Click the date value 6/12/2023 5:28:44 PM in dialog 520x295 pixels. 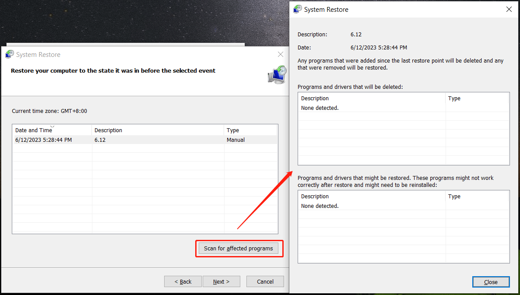coord(379,47)
